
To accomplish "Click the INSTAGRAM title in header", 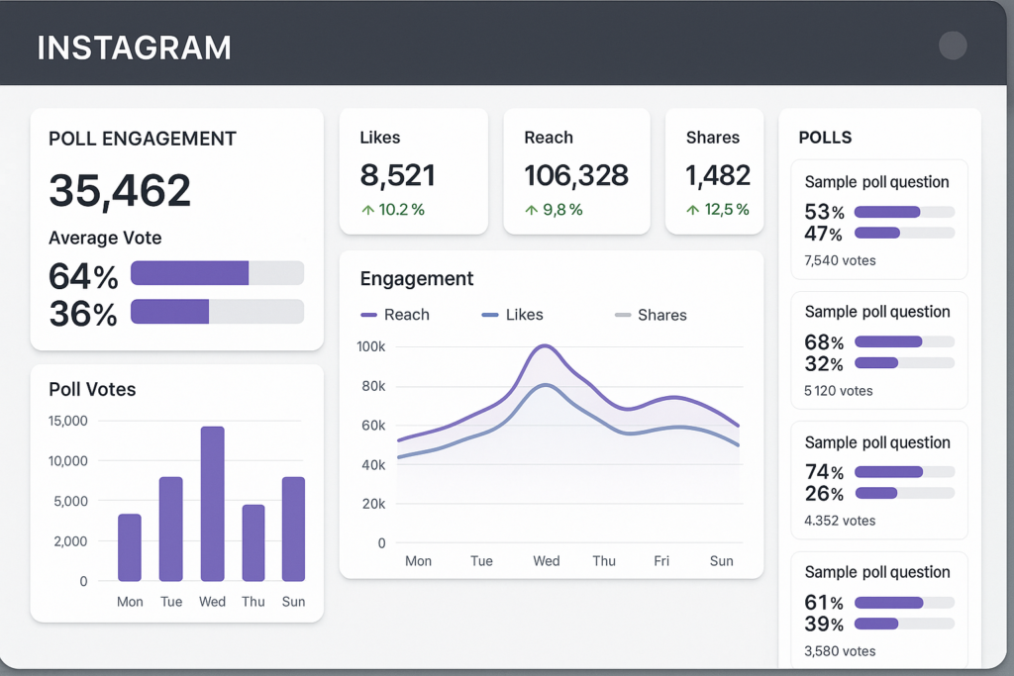I will 134,48.
